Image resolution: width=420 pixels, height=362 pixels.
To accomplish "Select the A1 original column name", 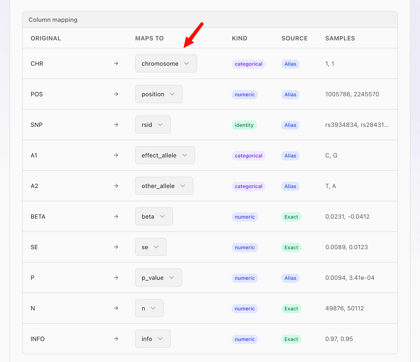I will pos(34,155).
